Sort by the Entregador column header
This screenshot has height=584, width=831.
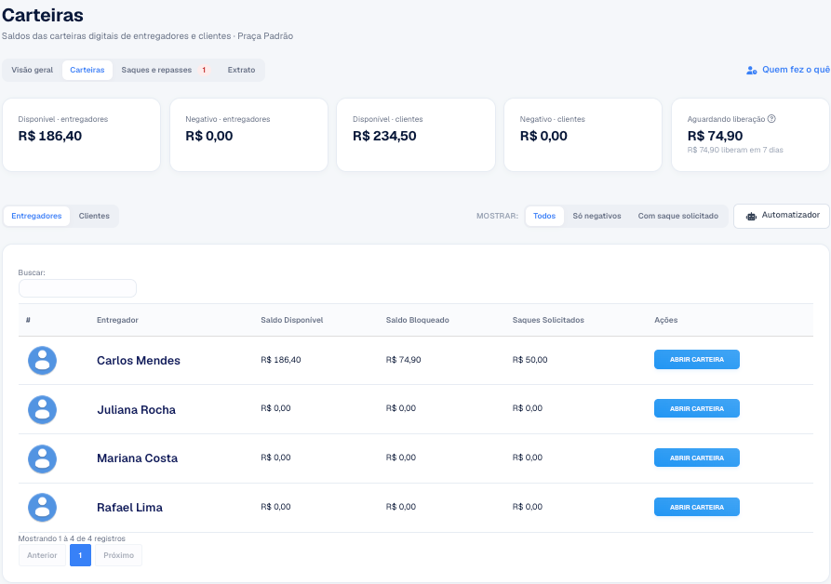pos(117,320)
